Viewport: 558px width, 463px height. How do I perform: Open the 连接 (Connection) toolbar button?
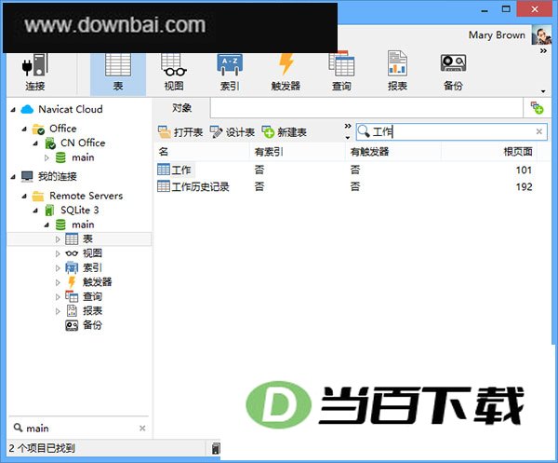point(35,73)
